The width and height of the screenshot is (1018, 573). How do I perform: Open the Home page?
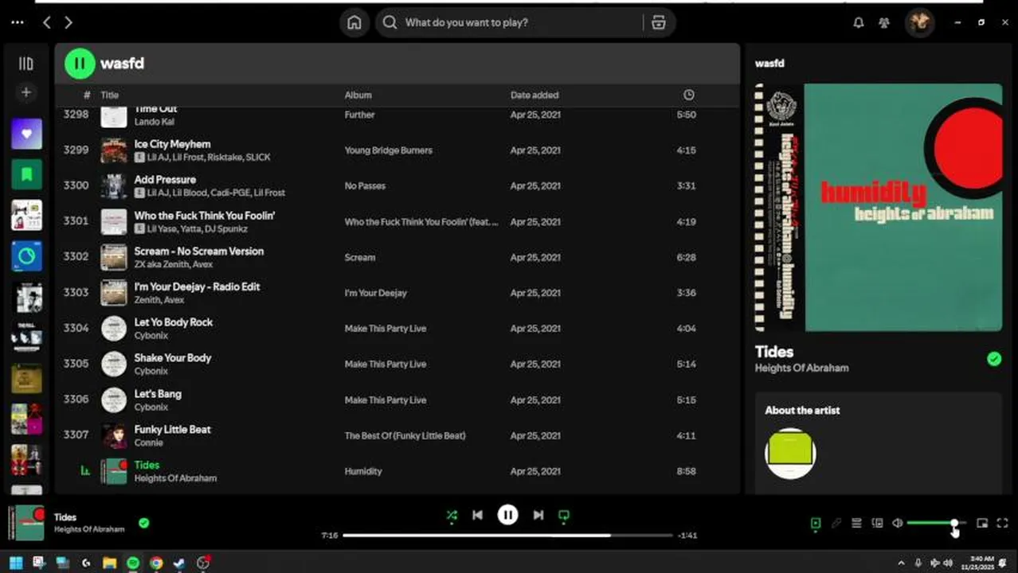(354, 22)
